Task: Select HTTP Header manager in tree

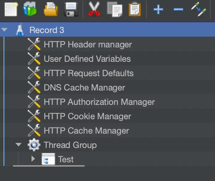Action: pos(87,45)
